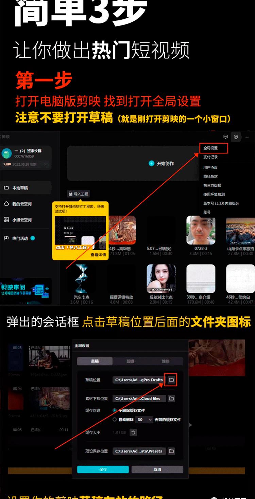Switch to the 剪辑 tab in 全局设置

pyautogui.click(x=130, y=361)
